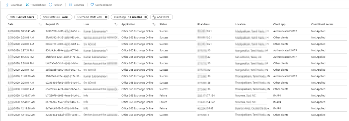Viewport: 349px width, 121px height.
Task: Open the sign-in with request ID 950d9c9c
Action: click(x=63, y=50)
